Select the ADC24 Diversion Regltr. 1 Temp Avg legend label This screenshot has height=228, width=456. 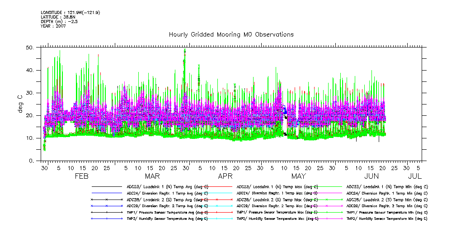(x=166, y=193)
